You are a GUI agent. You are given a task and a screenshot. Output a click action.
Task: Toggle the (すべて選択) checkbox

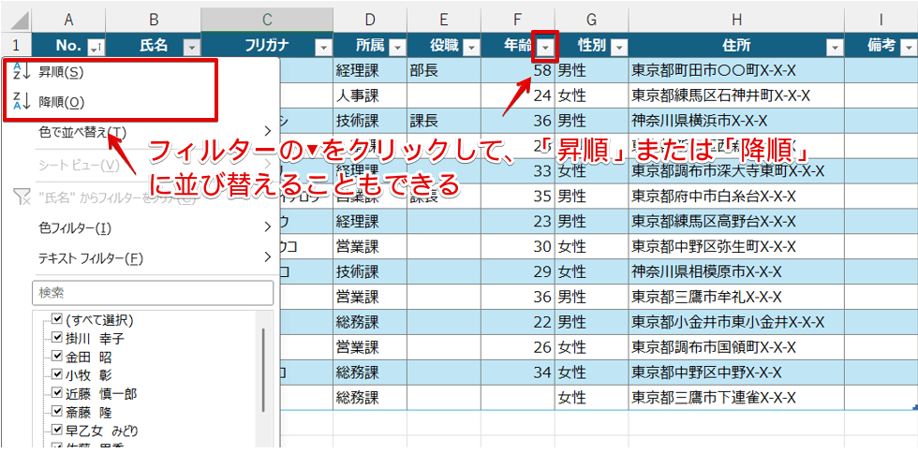click(x=57, y=319)
